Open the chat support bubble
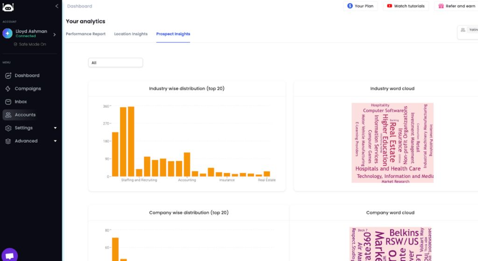478x261 pixels. 9,255
